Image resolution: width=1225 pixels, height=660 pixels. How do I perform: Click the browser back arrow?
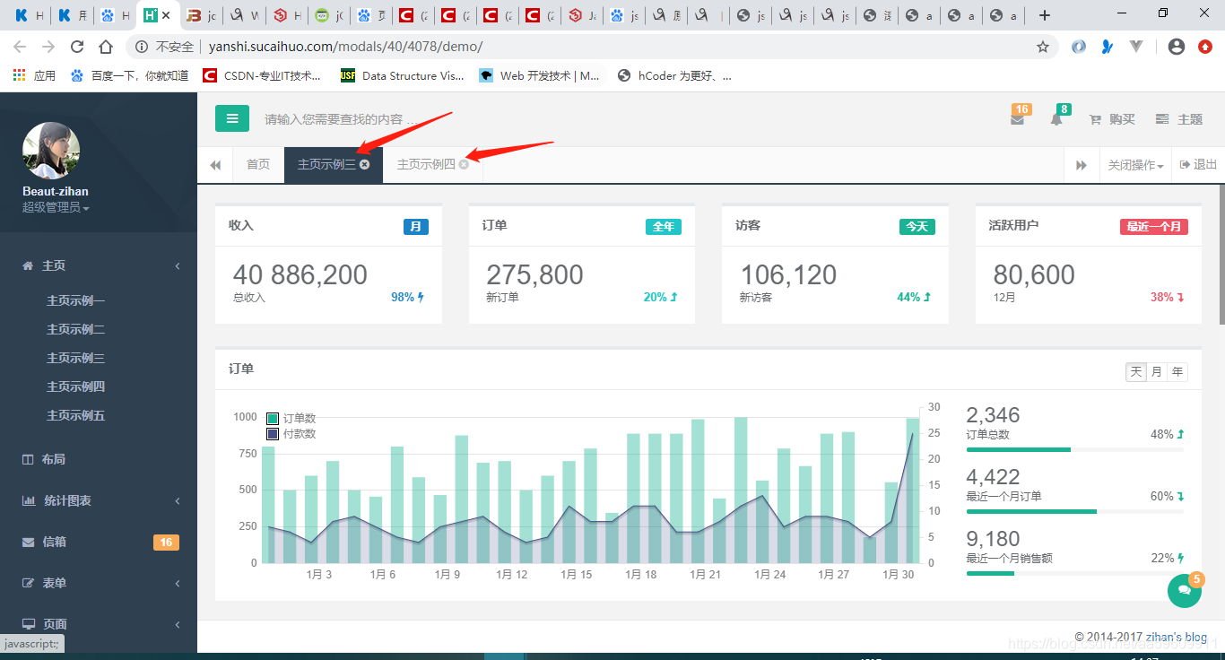(x=20, y=47)
